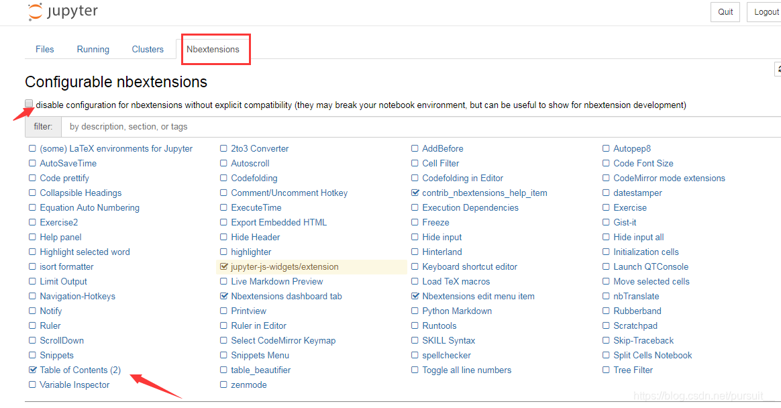Open the Keyboard shortcut editor extension
The width and height of the screenshot is (781, 408).
(470, 267)
